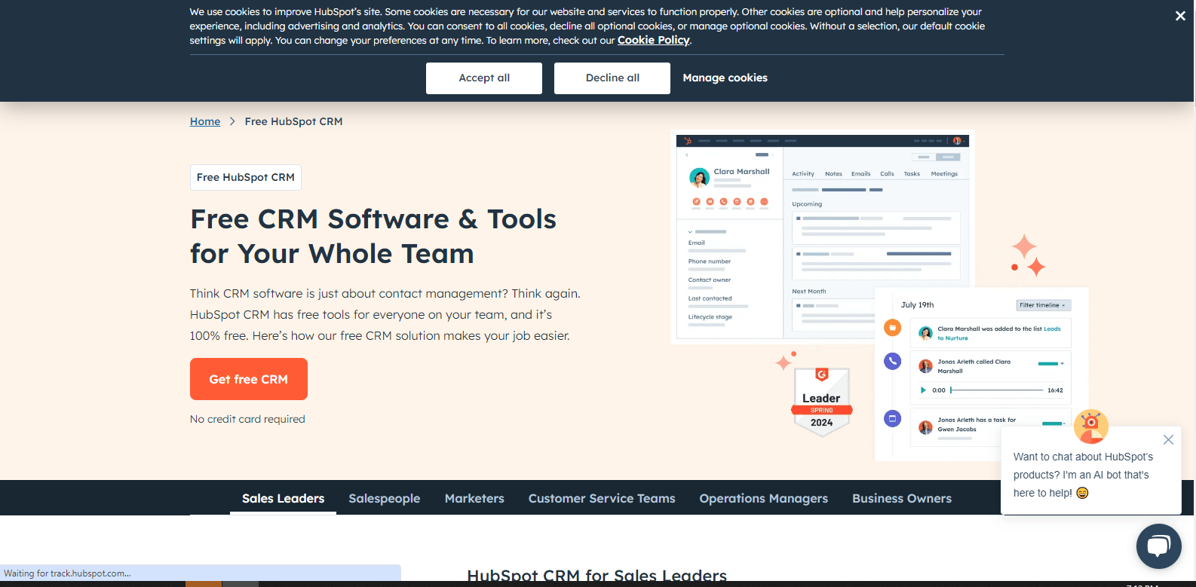1196x587 pixels.
Task: Click the purple task icon in timeline
Action: point(892,418)
